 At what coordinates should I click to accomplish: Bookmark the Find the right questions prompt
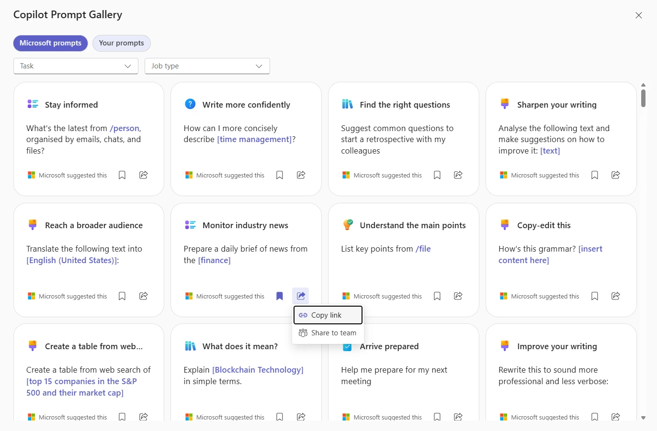437,175
